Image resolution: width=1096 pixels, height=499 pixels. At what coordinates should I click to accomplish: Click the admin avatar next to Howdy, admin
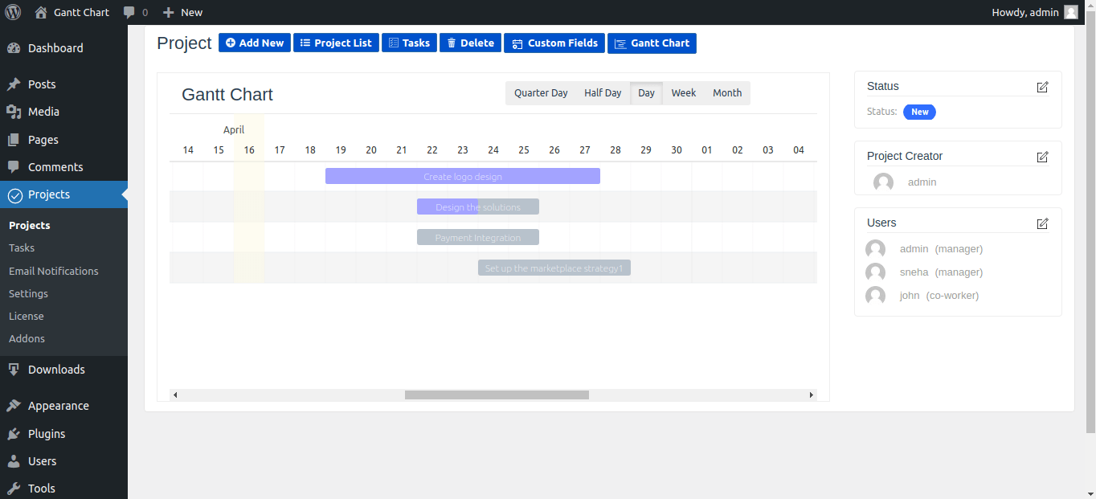click(x=1070, y=12)
